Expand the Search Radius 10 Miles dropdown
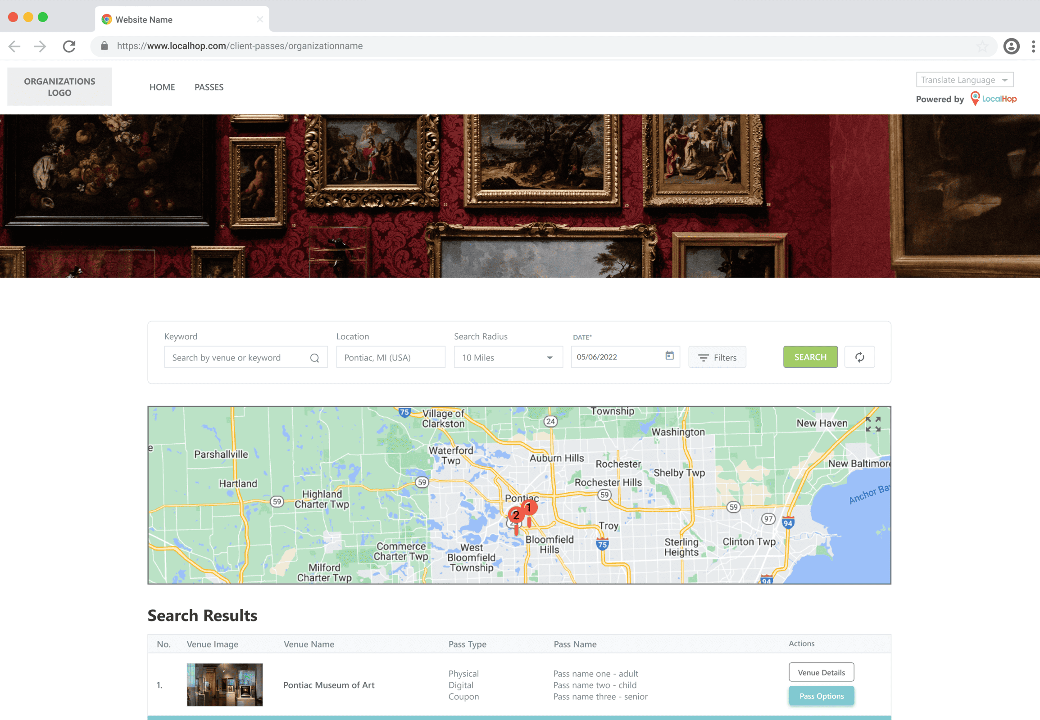This screenshot has width=1040, height=720. (508, 357)
